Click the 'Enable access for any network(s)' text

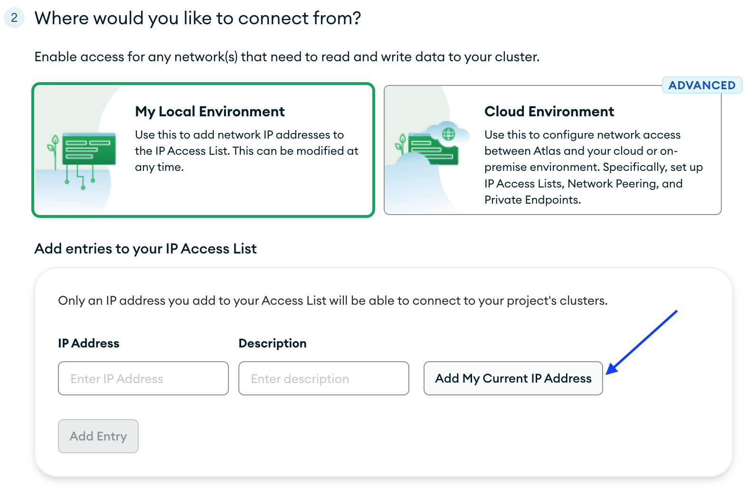(287, 57)
